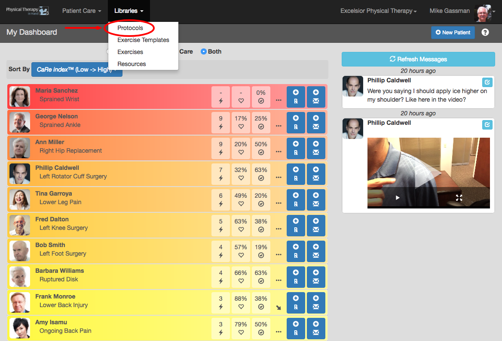Open the CaRe Index sort dropdown
This screenshot has height=341, width=502.
click(77, 69)
